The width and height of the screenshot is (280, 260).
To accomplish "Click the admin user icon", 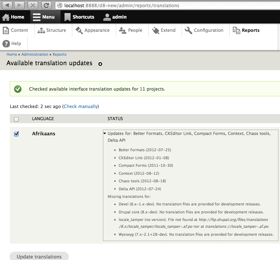I will pos(107,17).
